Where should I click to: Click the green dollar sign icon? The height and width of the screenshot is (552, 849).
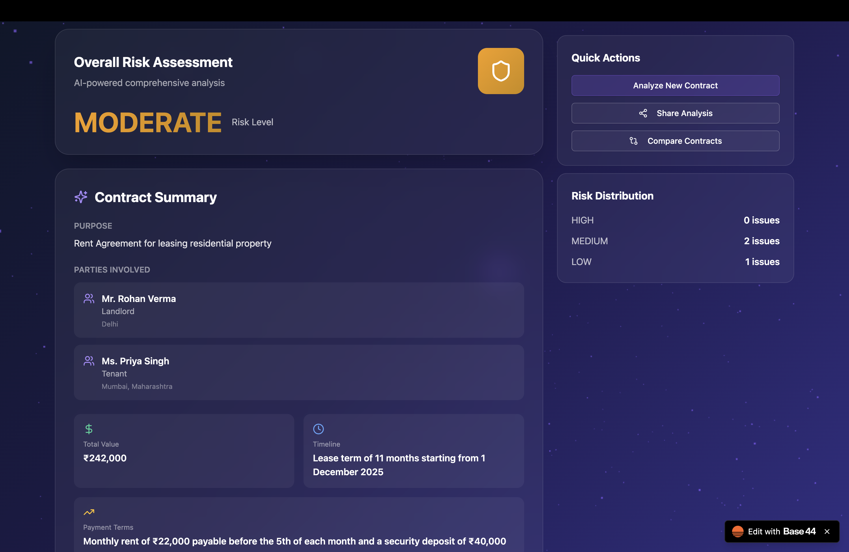[x=89, y=429]
